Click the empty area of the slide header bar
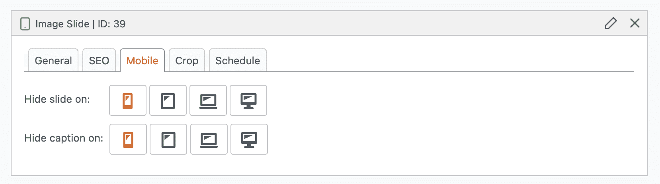Screen dimensions: 660x184 tap(358, 24)
